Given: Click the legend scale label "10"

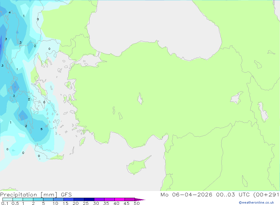Looking at the screenshot, I should (x=55, y=203).
